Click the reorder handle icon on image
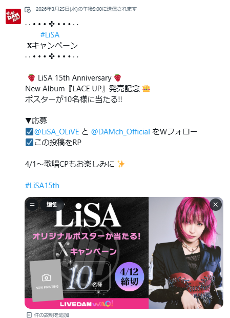The width and height of the screenshot is (230, 318). click(x=32, y=205)
